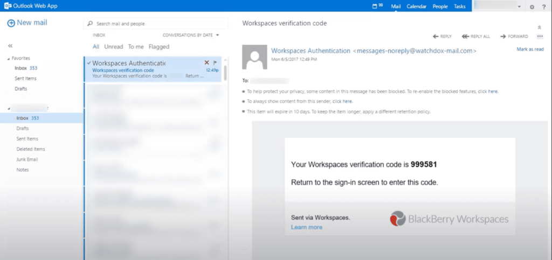Open the Calendar tab
This screenshot has height=260, width=552.
click(x=417, y=6)
